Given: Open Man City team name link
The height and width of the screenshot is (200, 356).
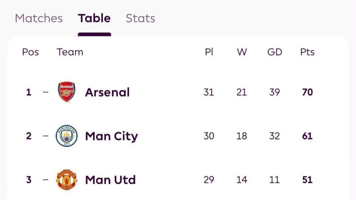Looking at the screenshot, I should pyautogui.click(x=111, y=136).
